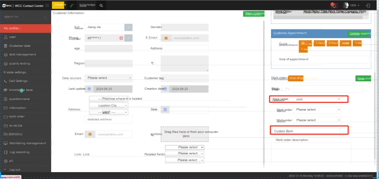Image resolution: width=379 pixels, height=179 pixels.
Task: Choose the 30 minutes quick appointment
Action: 305,43
